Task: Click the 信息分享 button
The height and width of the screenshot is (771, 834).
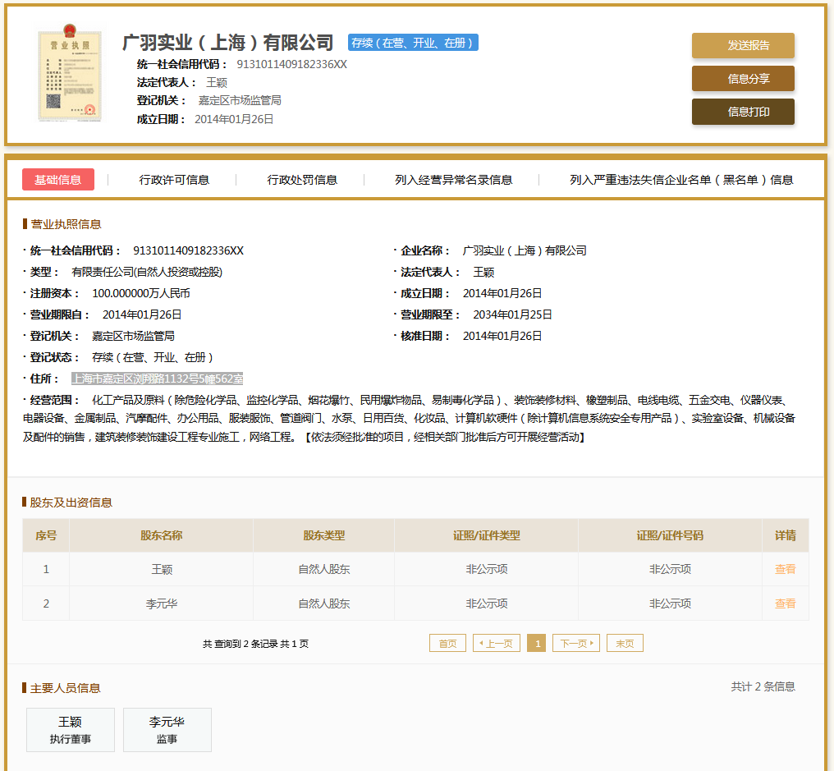Action: pos(743,79)
